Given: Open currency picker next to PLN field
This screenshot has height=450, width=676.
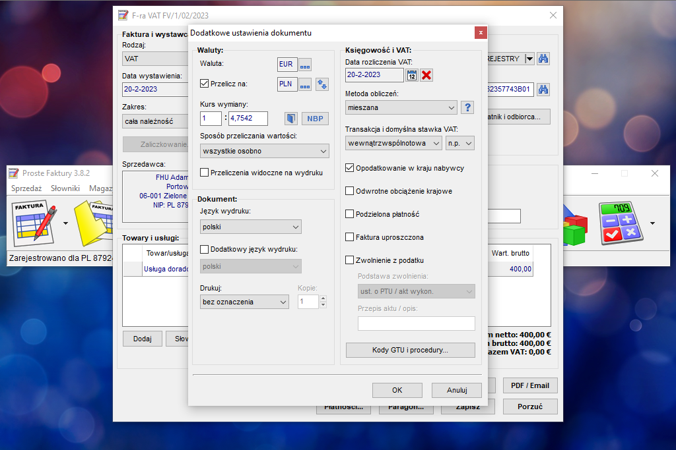Looking at the screenshot, I should coord(305,84).
